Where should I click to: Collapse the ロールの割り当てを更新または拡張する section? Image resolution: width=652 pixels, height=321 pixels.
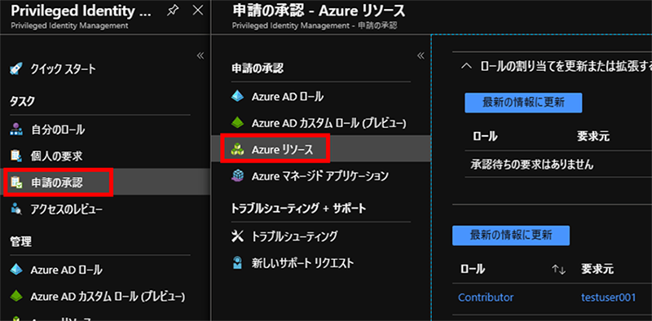pos(467,66)
